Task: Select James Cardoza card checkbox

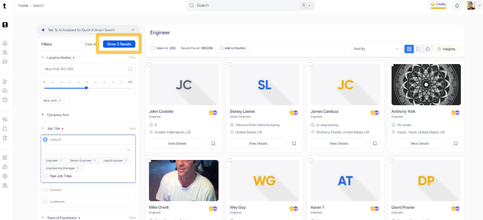Action: (x=311, y=64)
